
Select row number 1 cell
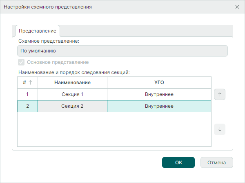coord(27,94)
